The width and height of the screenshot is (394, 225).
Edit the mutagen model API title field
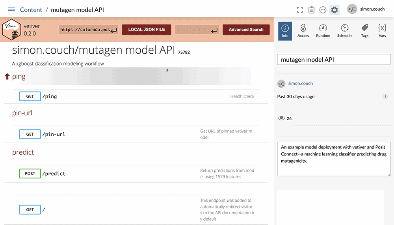pyautogui.click(x=334, y=60)
